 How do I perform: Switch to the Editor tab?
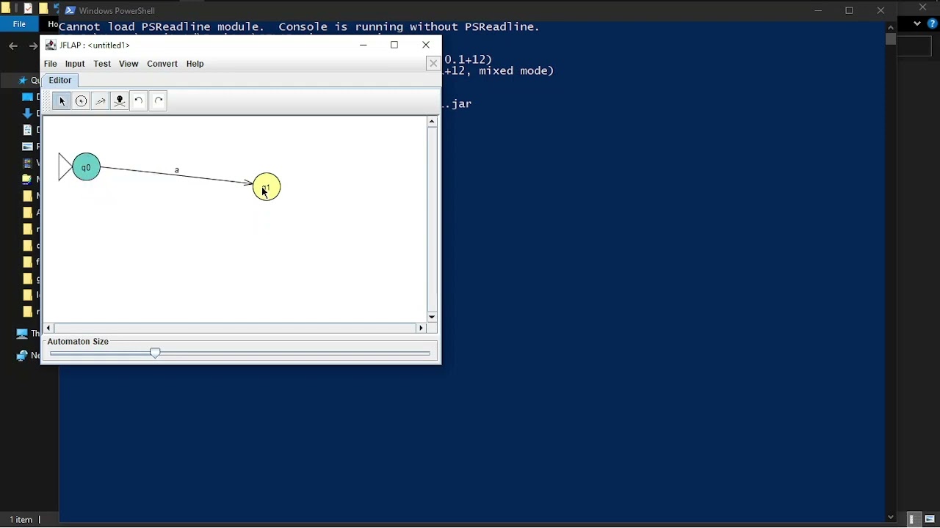(60, 81)
